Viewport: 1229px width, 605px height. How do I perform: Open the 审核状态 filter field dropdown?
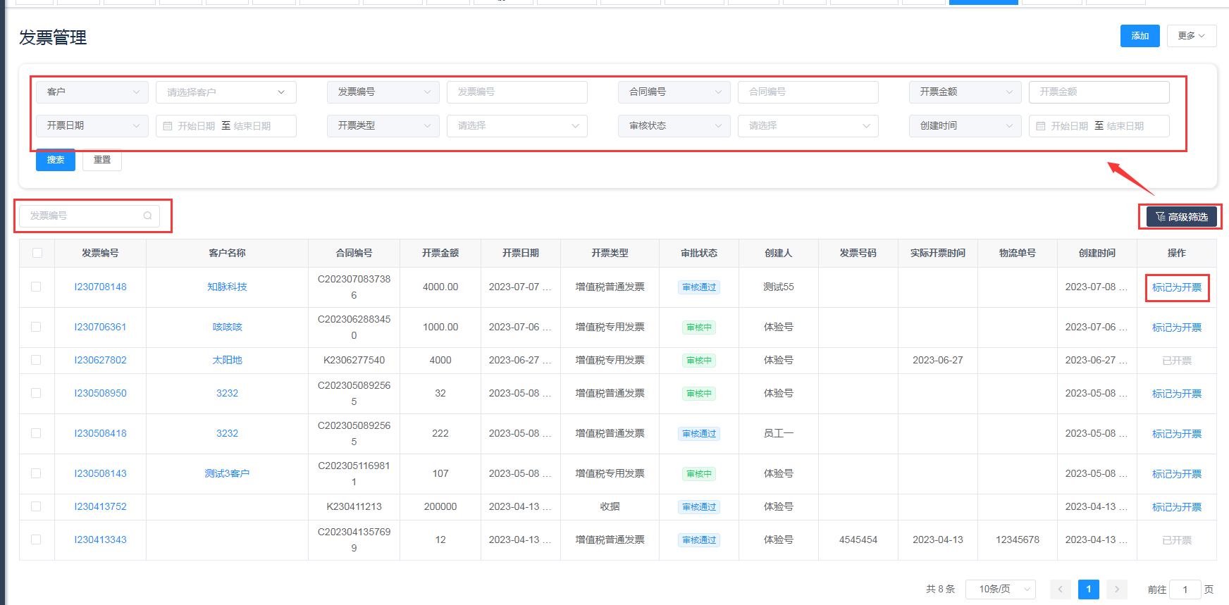click(674, 126)
